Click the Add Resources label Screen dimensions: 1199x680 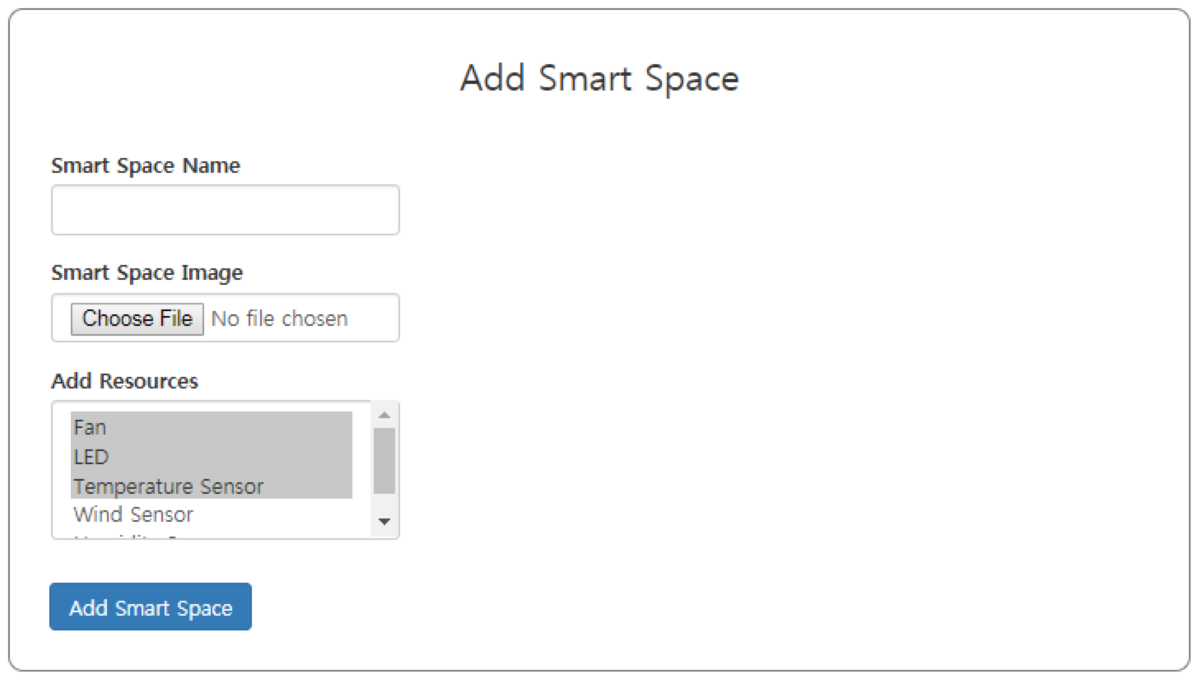pos(125,381)
